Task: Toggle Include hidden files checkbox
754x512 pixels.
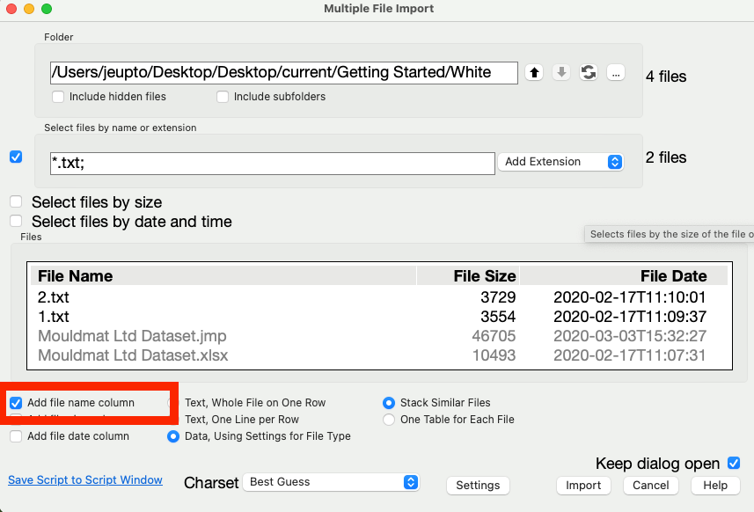Action: click(x=58, y=97)
